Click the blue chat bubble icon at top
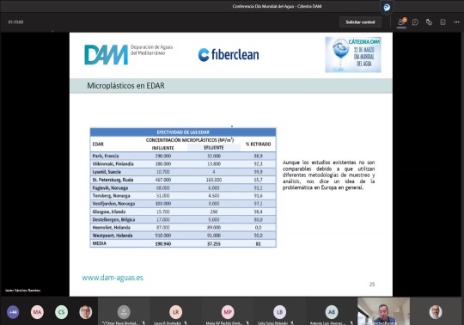 [x=387, y=8]
